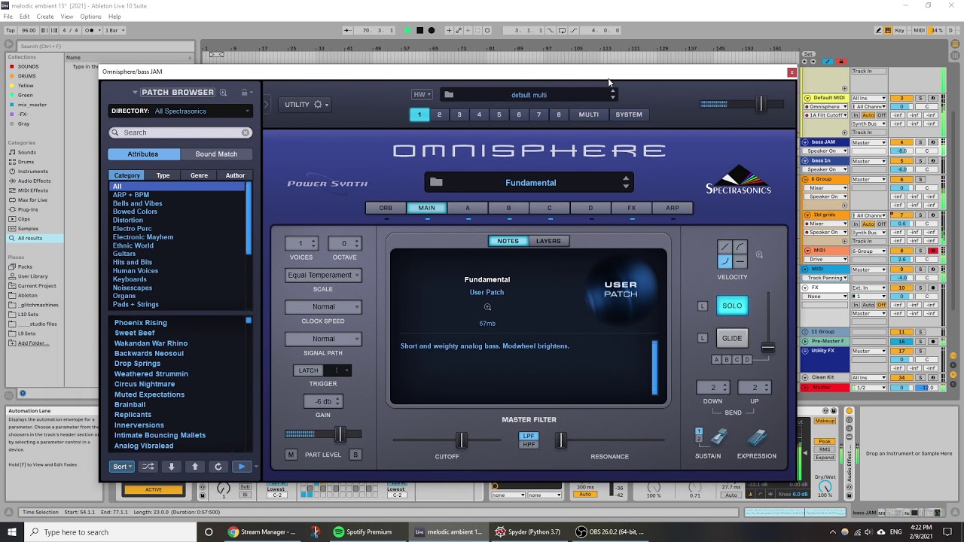Image resolution: width=964 pixels, height=542 pixels.
Task: Open Spotify Premium from taskbar
Action: 363,532
